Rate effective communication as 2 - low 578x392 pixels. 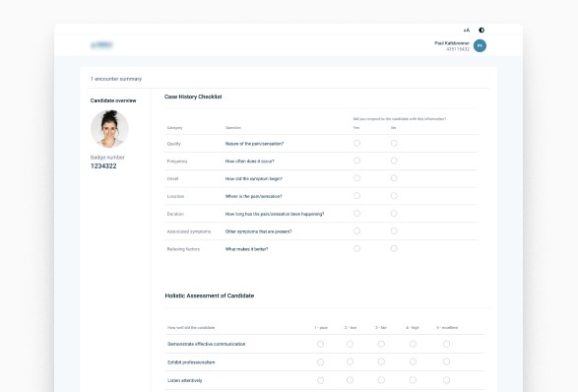[x=350, y=344]
